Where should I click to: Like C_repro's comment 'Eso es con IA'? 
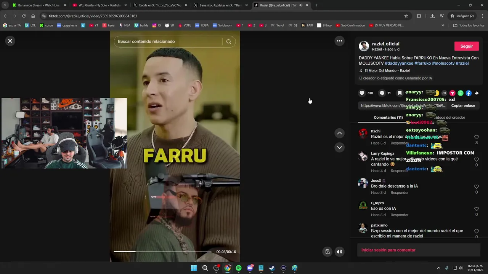[x=476, y=209]
